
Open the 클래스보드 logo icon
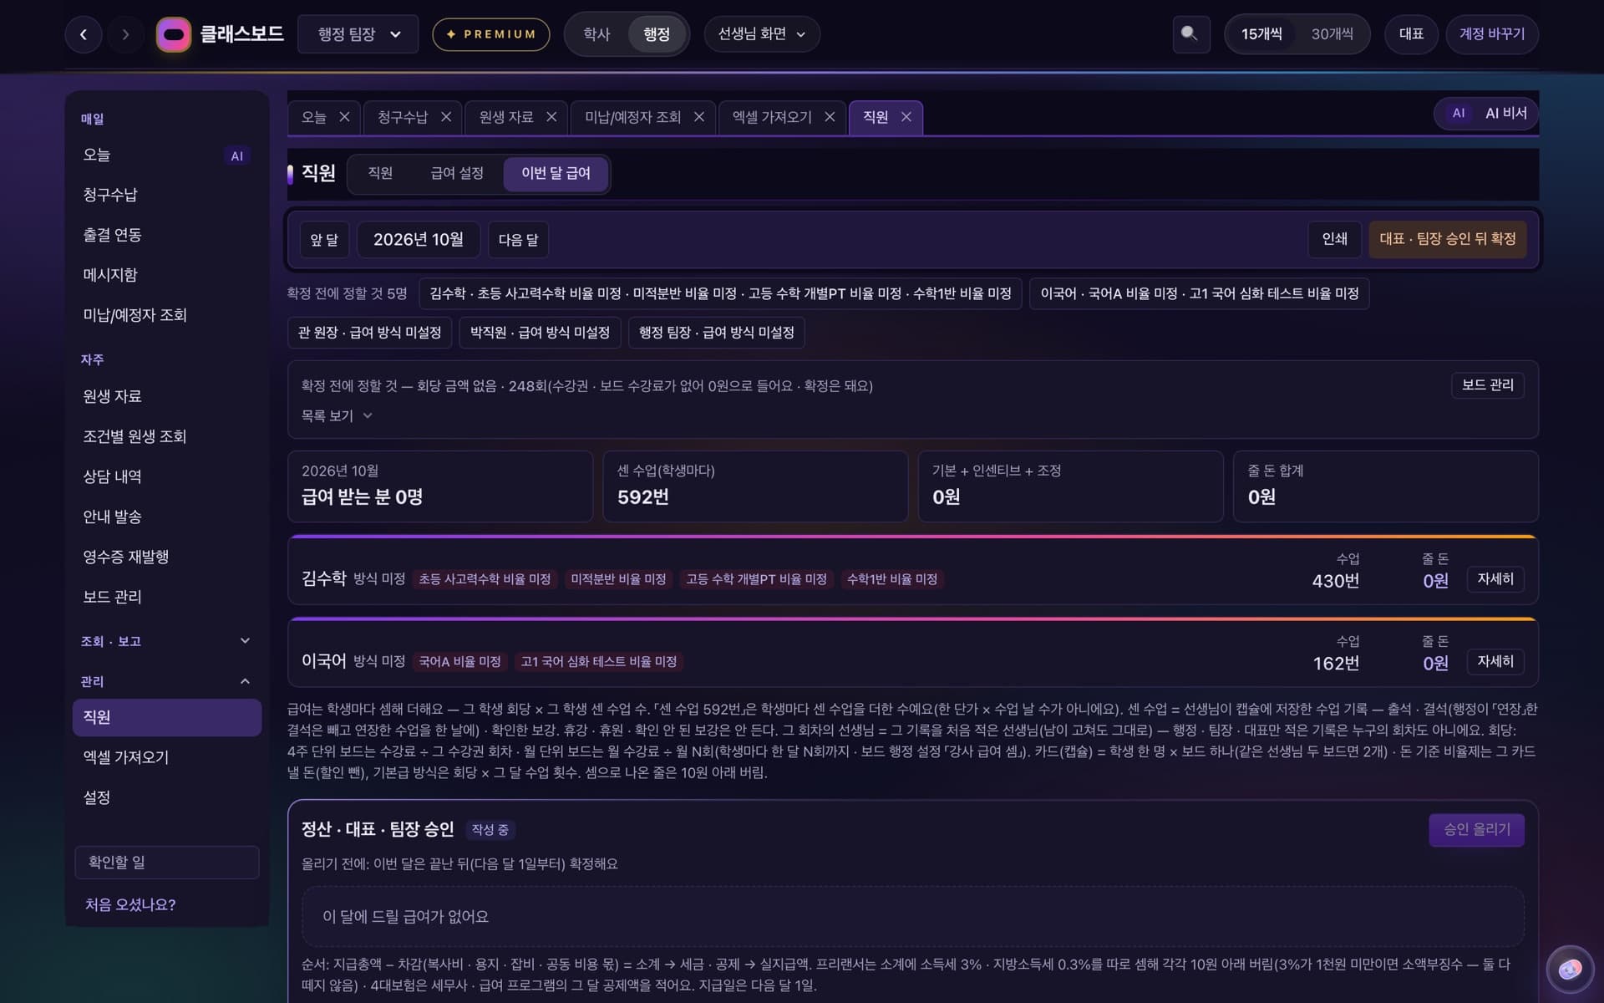click(x=174, y=34)
